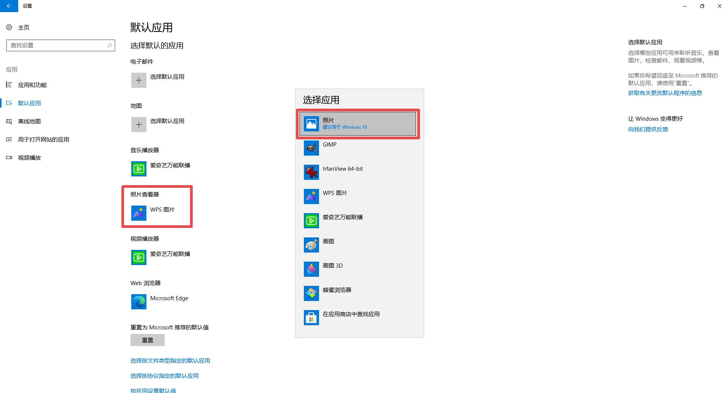Choose the 蜂蜜浏览器 icon in popup

point(311,293)
